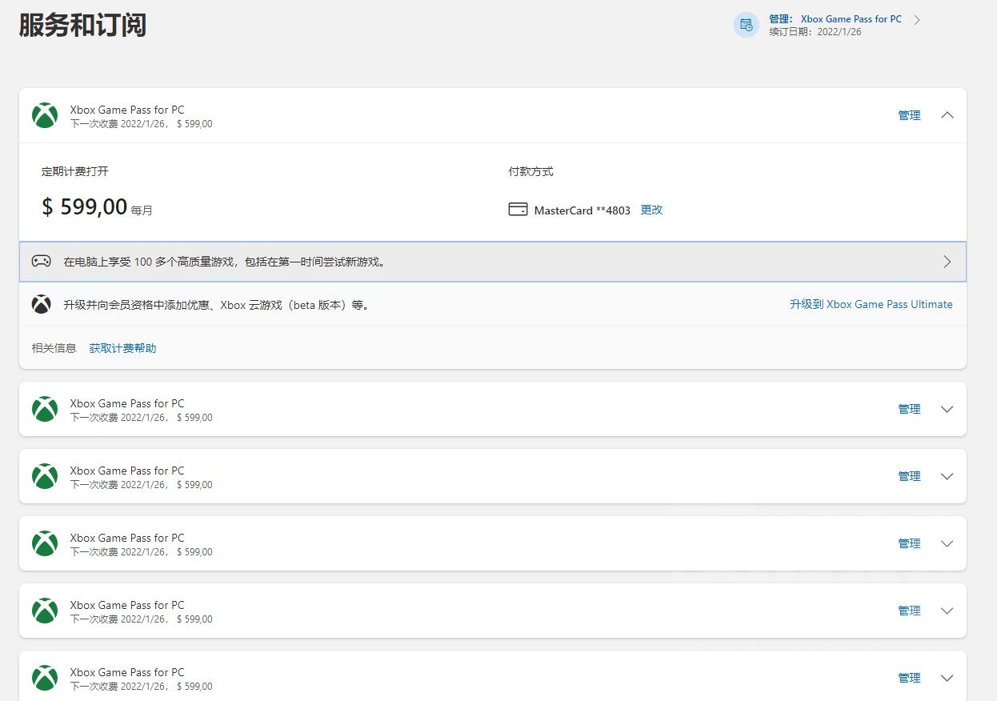The height and width of the screenshot is (701, 997).
Task: Click the calendar icon beside the top Manage shortcut
Action: 746,25
